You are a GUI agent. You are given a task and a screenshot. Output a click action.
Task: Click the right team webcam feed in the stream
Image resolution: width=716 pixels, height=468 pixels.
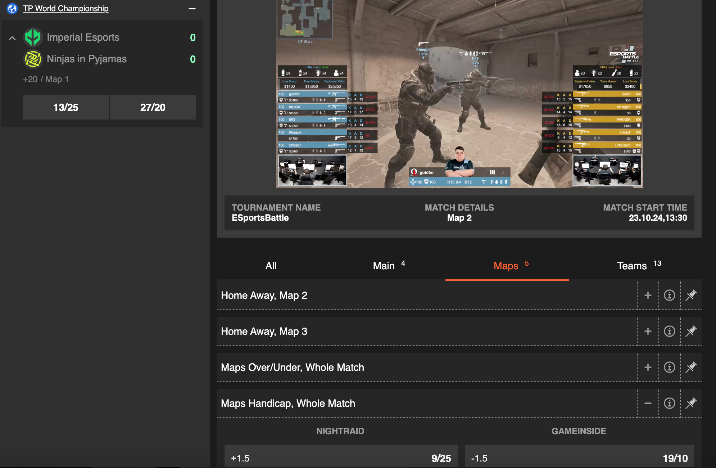pyautogui.click(x=607, y=170)
